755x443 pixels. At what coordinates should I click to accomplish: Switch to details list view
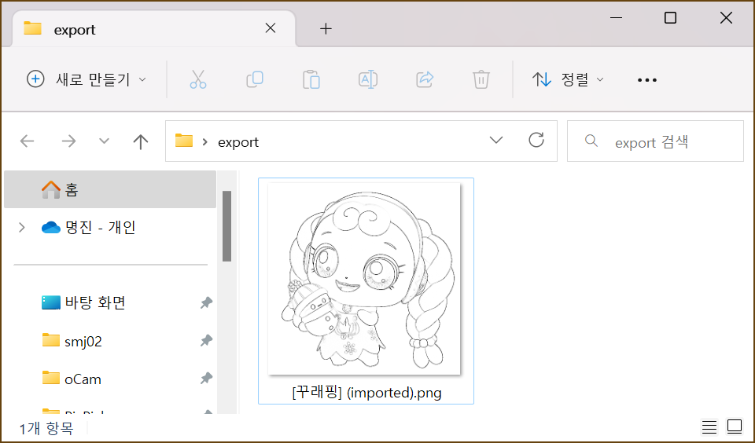[x=709, y=427]
